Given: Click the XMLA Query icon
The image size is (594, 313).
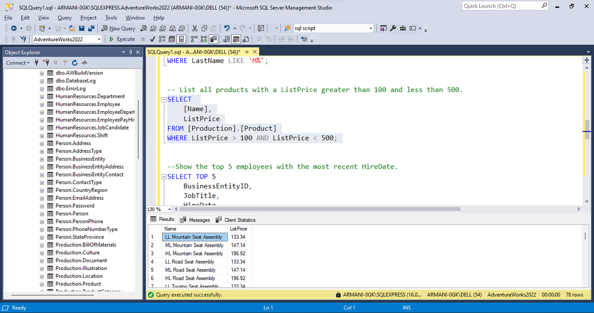Looking at the screenshot, I should [172, 29].
